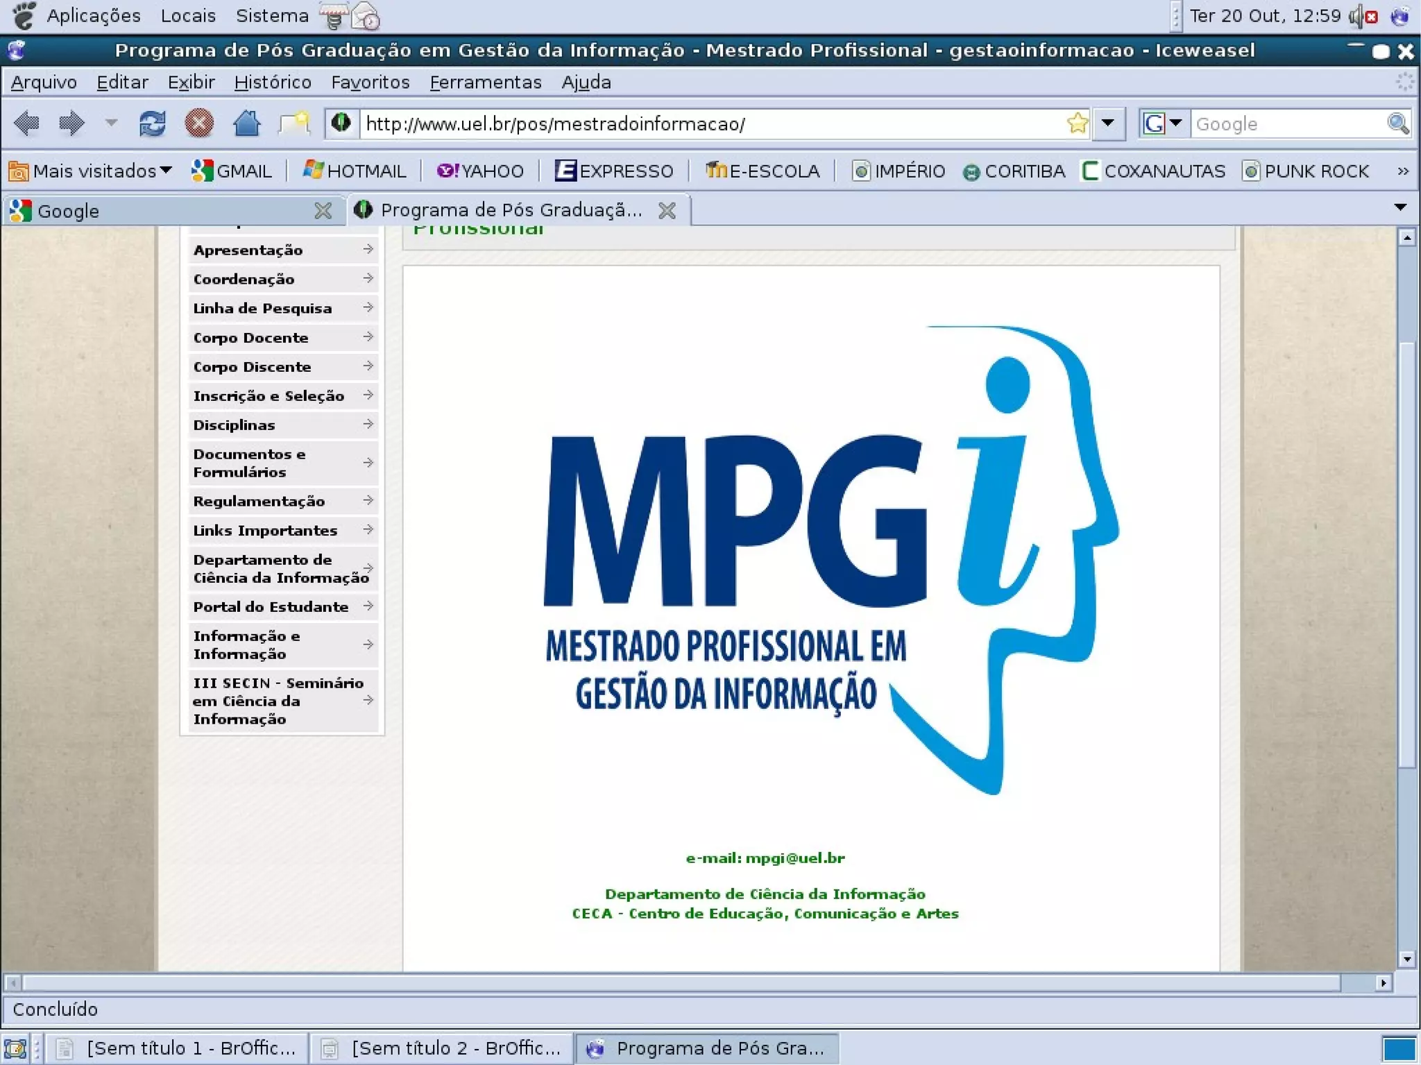Click the Forward navigation arrow

click(71, 123)
